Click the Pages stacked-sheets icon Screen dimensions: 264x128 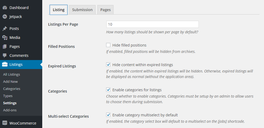[x=5, y=47]
